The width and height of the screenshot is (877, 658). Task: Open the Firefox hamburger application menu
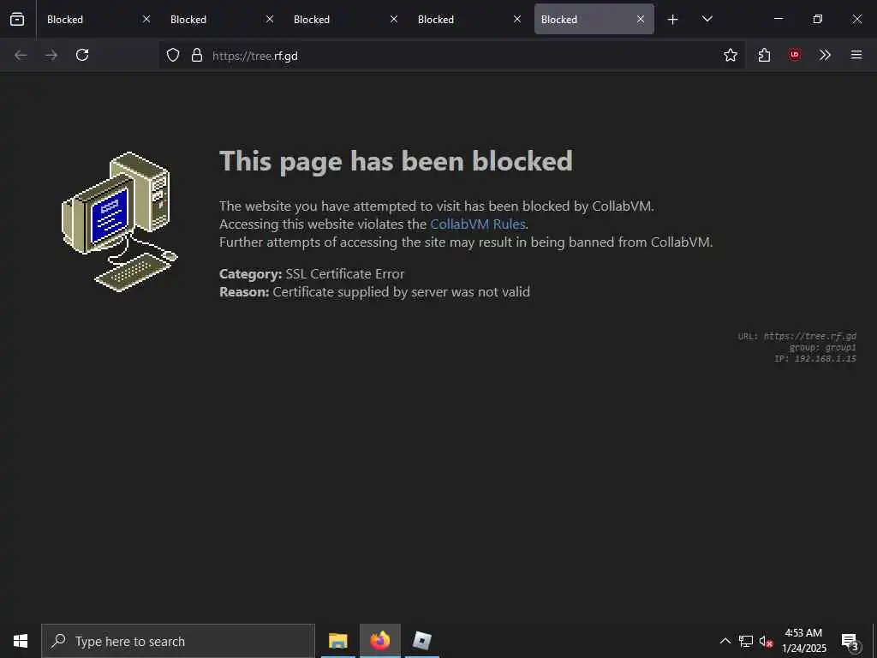coord(856,55)
